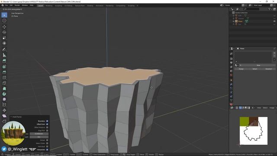This screenshot has height=156, width=277.
Task: Select the Select Box tool
Action: 4,15
